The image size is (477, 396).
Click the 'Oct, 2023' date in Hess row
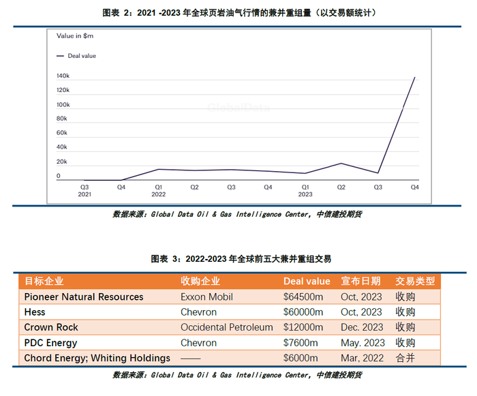(361, 312)
